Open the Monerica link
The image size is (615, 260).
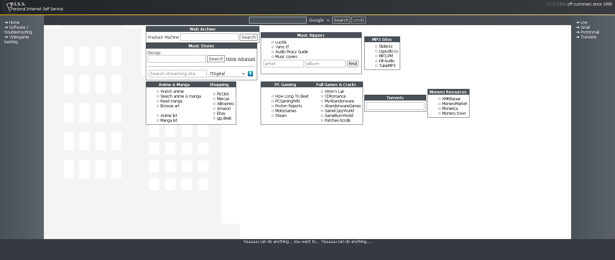(x=450, y=109)
